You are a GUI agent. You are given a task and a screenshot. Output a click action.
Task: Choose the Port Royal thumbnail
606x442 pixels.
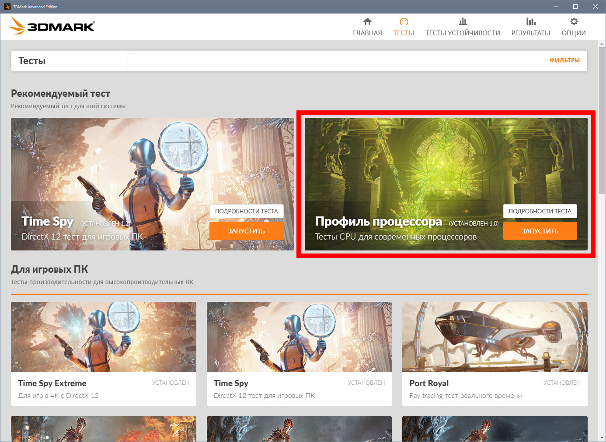click(x=495, y=337)
